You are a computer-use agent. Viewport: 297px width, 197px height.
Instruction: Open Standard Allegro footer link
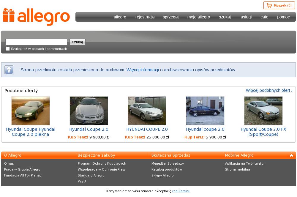(x=91, y=175)
